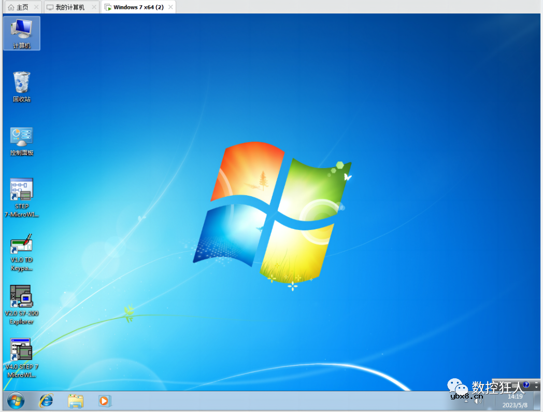Click the 回收站 recycle bin icon
Screen dimensions: 543x412
click(21, 86)
